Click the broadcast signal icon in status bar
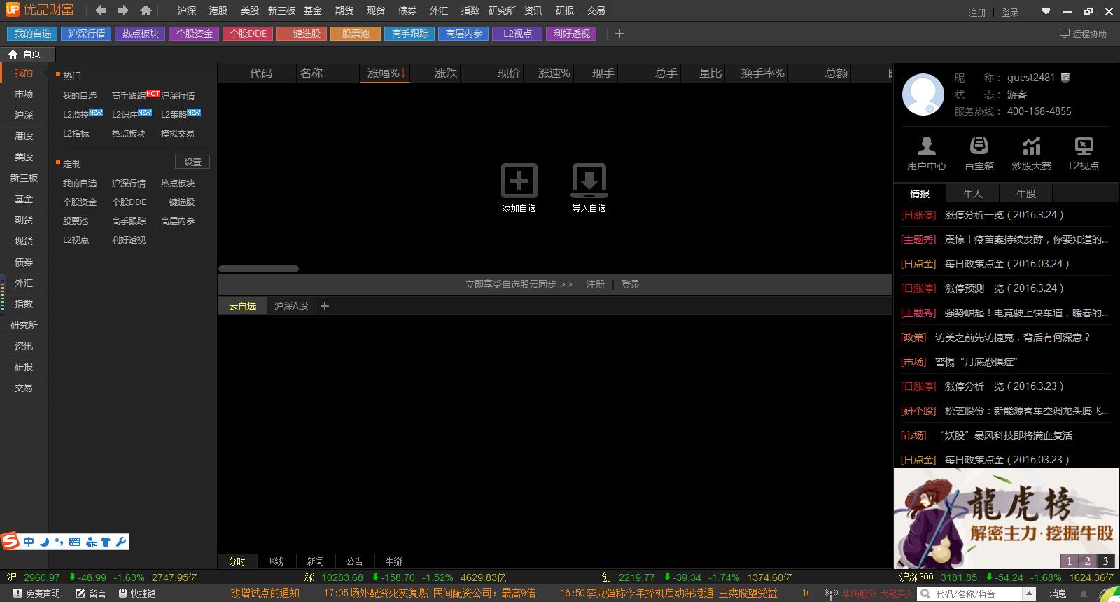The height and width of the screenshot is (602, 1120). (832, 594)
